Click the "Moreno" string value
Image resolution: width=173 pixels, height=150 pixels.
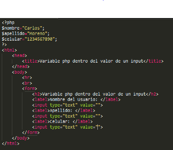(x=37, y=34)
